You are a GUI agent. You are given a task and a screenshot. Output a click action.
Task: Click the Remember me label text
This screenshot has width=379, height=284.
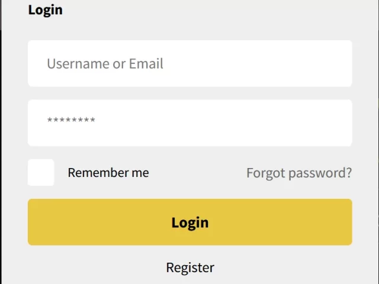pos(108,173)
